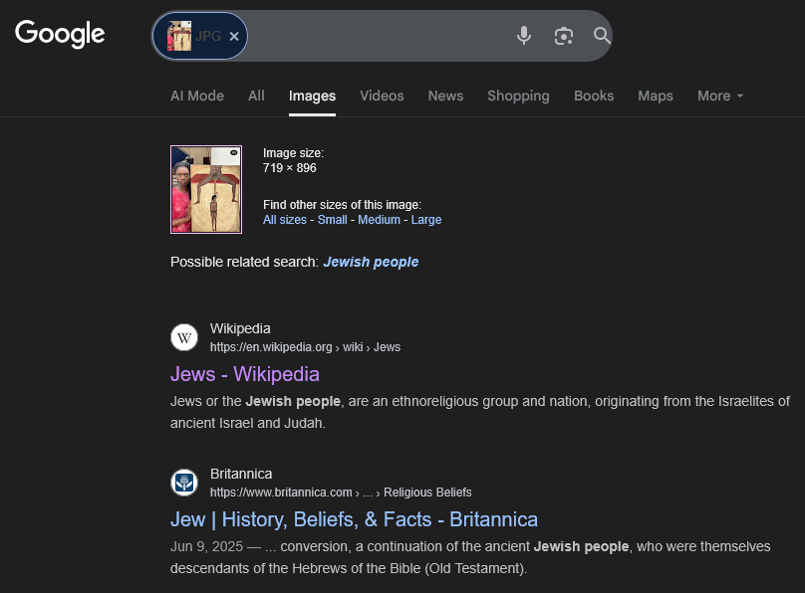805x593 pixels.
Task: Click the magnifying glass search button
Action: [x=602, y=36]
